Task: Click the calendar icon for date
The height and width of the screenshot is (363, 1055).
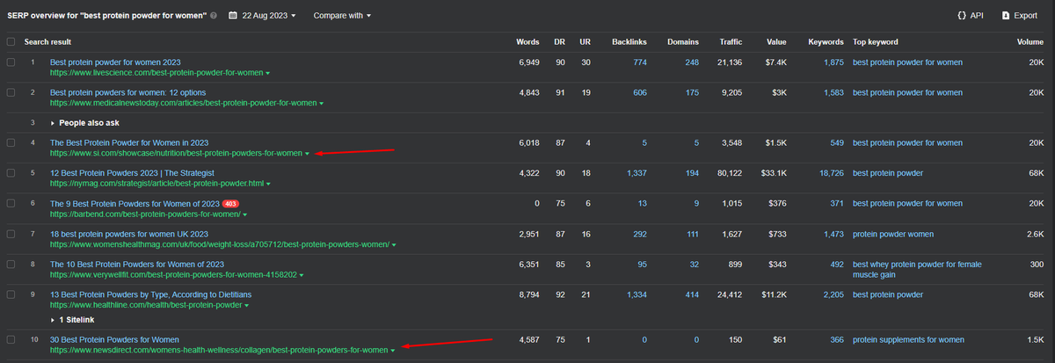Action: click(x=231, y=16)
